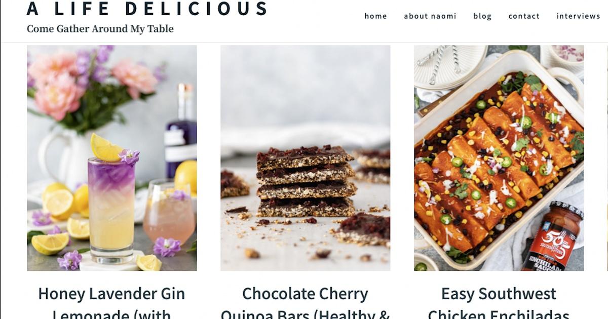This screenshot has width=608, height=319.
Task: Click the lemon wedge on the tall glass
Action: (x=106, y=147)
